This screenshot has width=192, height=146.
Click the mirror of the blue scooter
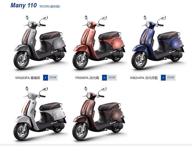pos(163,18)
